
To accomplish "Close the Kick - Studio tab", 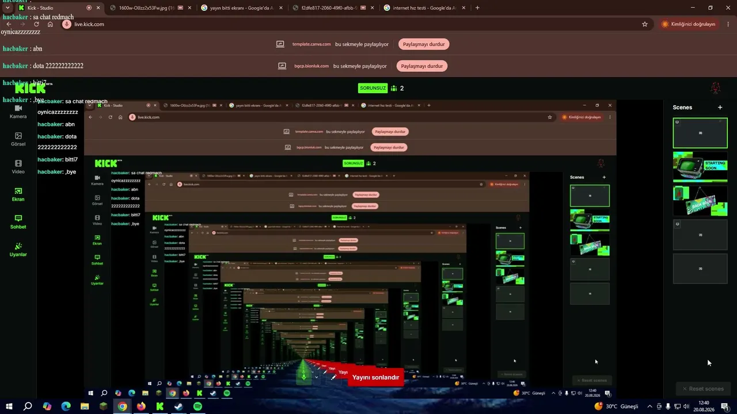I will click(x=98, y=8).
